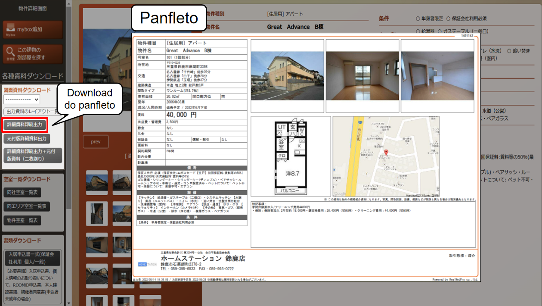Download 同社空室一覧表
The height and width of the screenshot is (306, 542).
22,192
